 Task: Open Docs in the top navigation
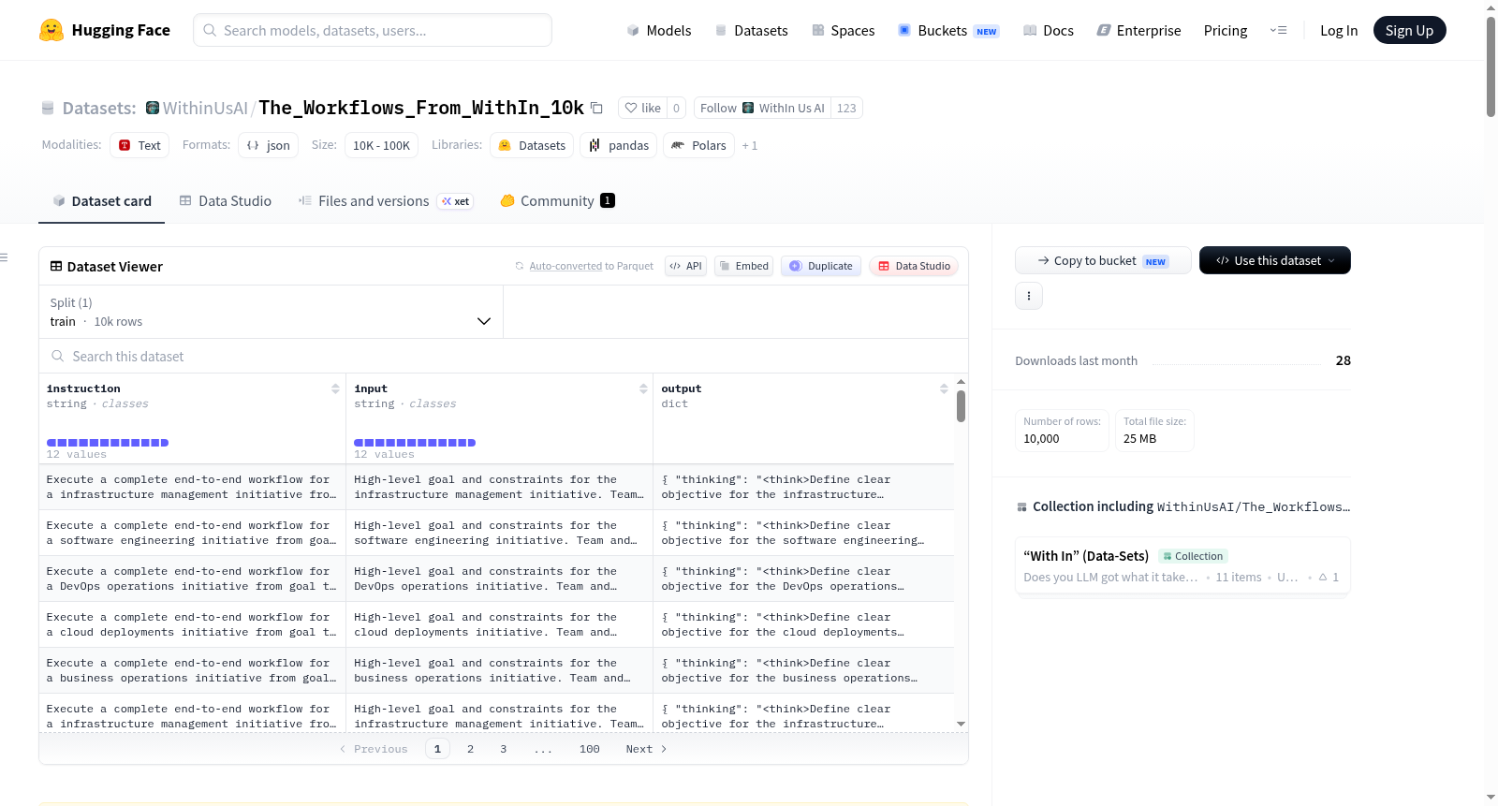pyautogui.click(x=1049, y=30)
